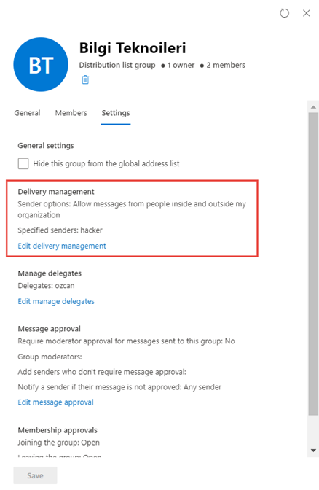Image resolution: width=319 pixels, height=490 pixels.
Task: Open the Members tab
Action: [x=71, y=113]
